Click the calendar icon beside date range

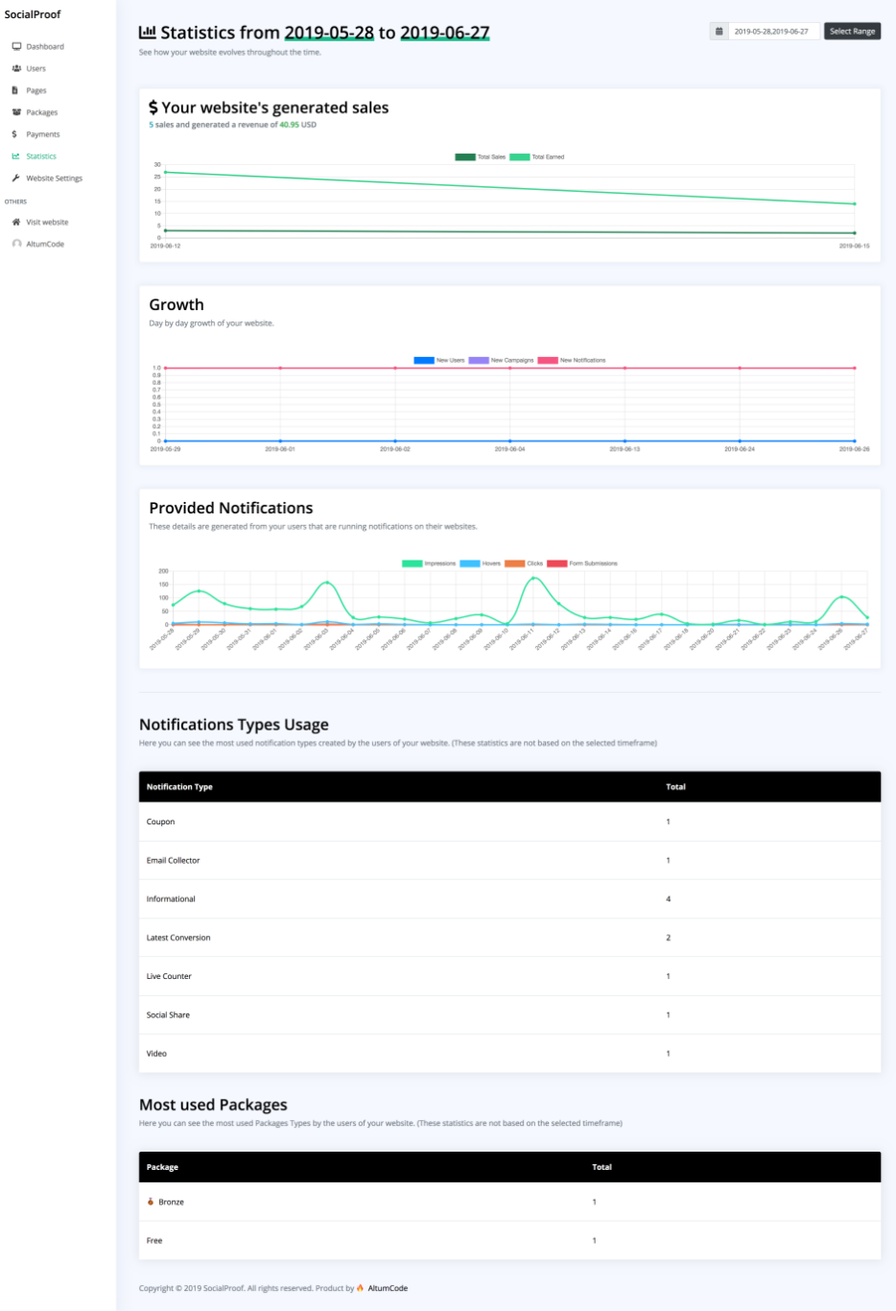tap(719, 32)
